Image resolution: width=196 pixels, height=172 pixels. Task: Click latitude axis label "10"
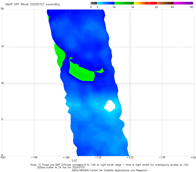(2, 83)
